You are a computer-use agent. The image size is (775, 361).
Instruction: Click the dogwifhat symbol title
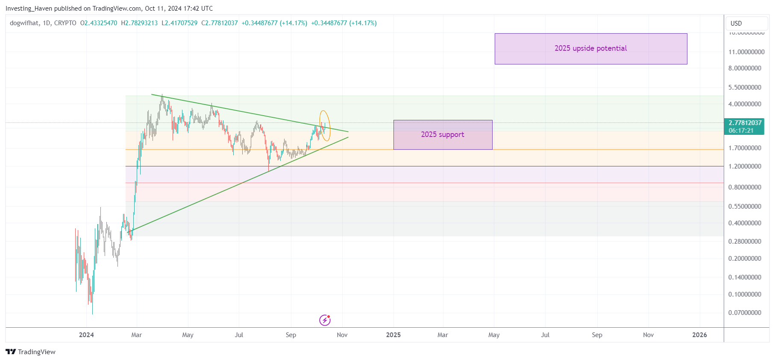point(24,23)
